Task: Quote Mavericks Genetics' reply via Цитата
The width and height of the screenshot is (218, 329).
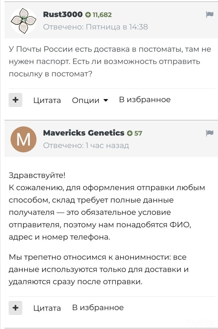Action: click(x=47, y=308)
